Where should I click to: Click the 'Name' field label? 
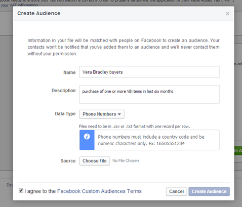tap(69, 72)
